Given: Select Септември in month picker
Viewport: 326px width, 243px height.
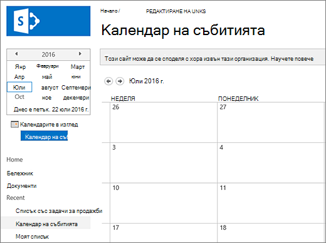Looking at the screenshot, I should [76, 87].
